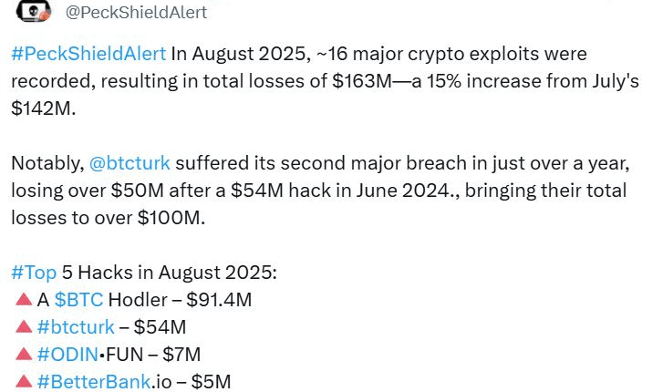
Task: Visit the @btcturk mention link
Action: pos(129,164)
